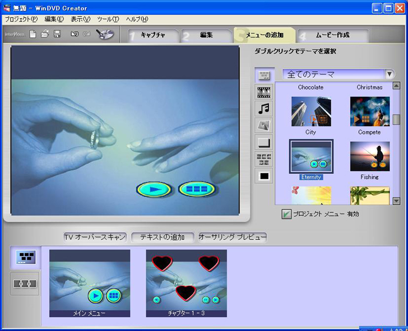Toggle the プロジェクト メニュー 有効 checkbox

(x=287, y=214)
